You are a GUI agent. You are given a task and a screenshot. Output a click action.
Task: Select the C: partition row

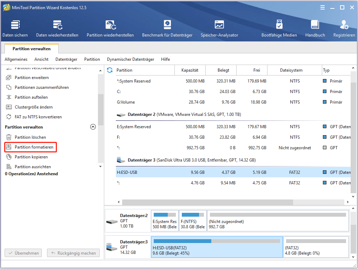tap(233, 92)
